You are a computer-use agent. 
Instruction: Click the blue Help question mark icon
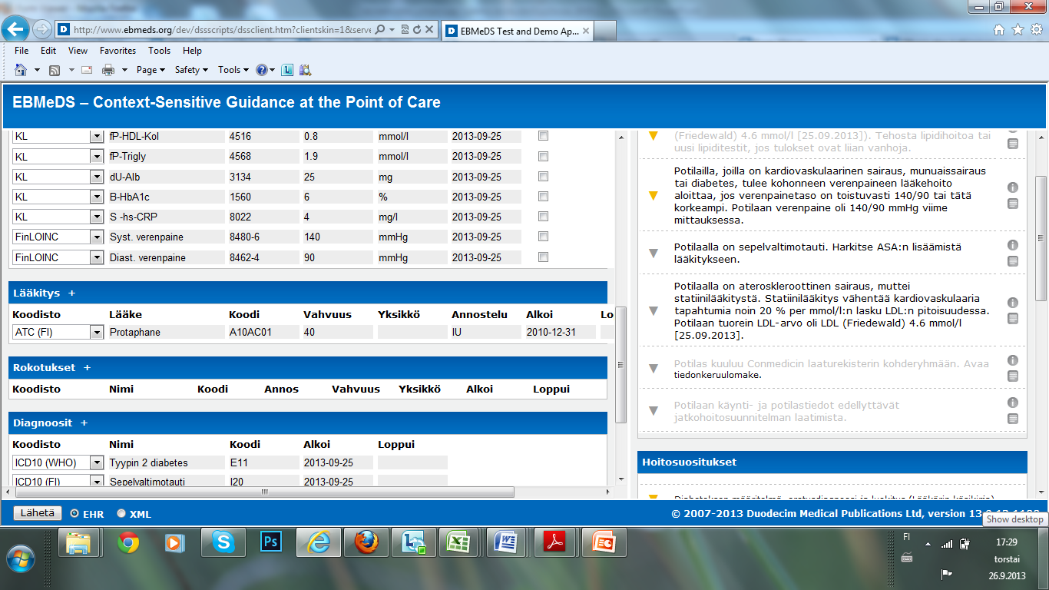pos(261,70)
